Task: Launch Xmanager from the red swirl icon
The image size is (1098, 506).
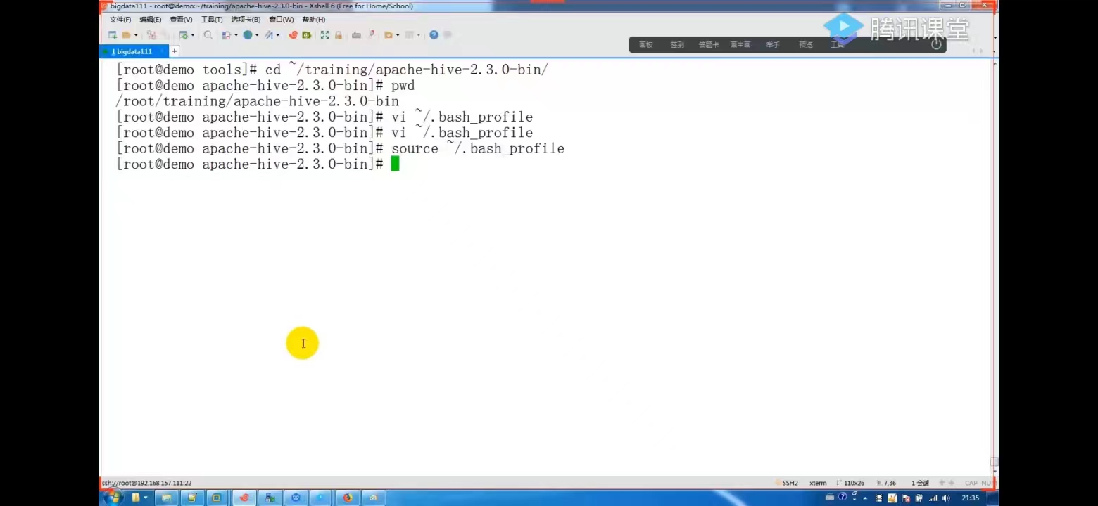Action: tap(294, 35)
